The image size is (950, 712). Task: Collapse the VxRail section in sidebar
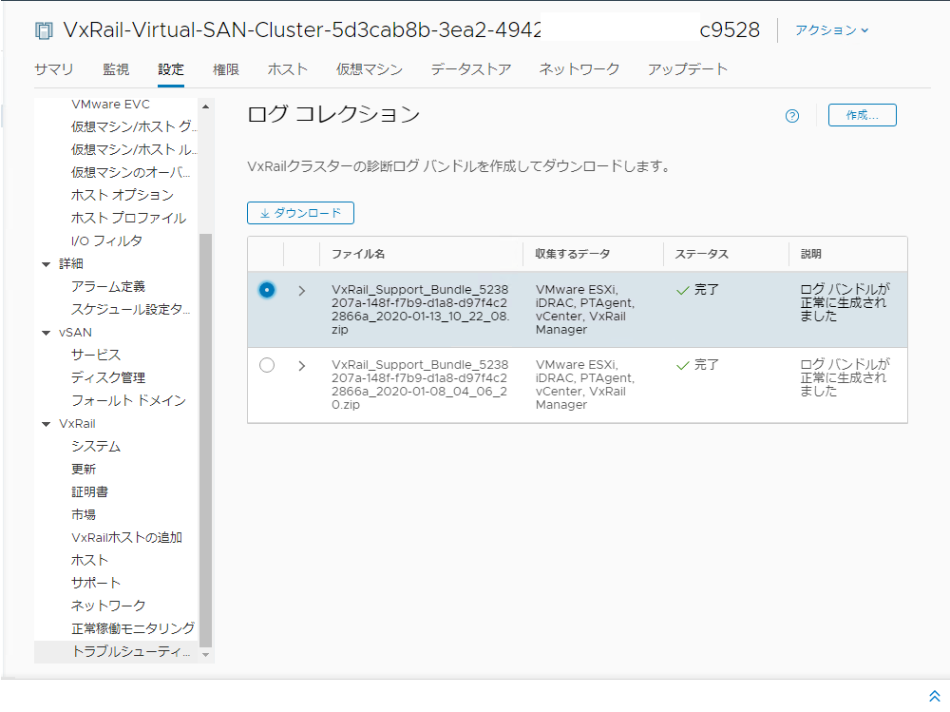[46, 424]
